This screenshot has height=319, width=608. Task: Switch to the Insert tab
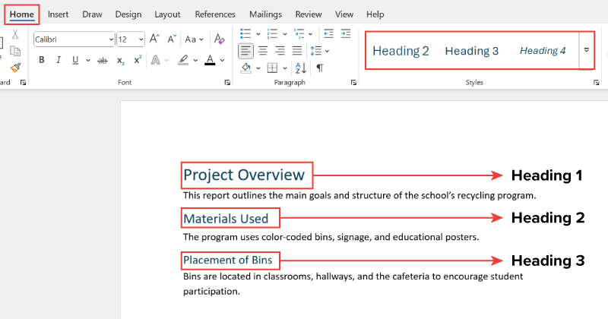click(59, 14)
